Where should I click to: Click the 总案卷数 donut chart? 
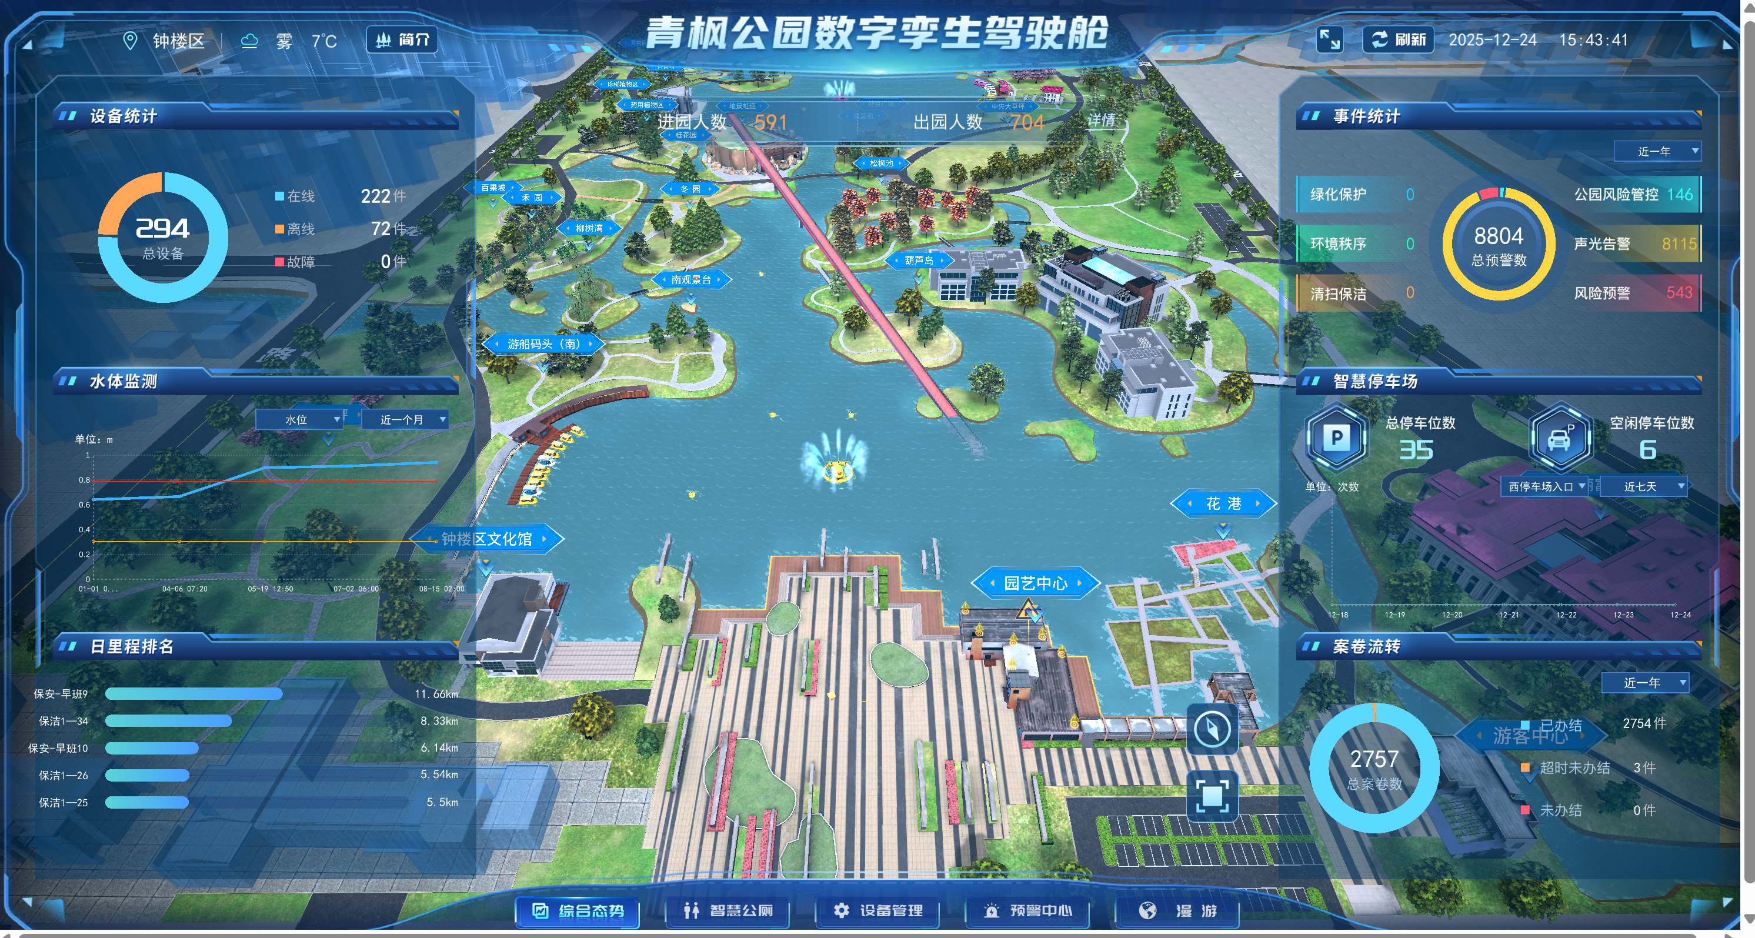pos(1374,767)
